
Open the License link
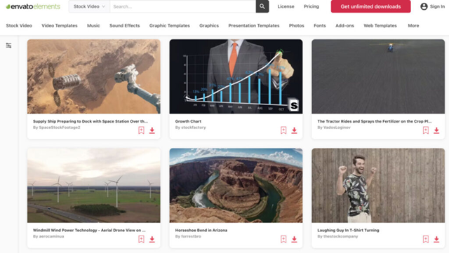(286, 6)
